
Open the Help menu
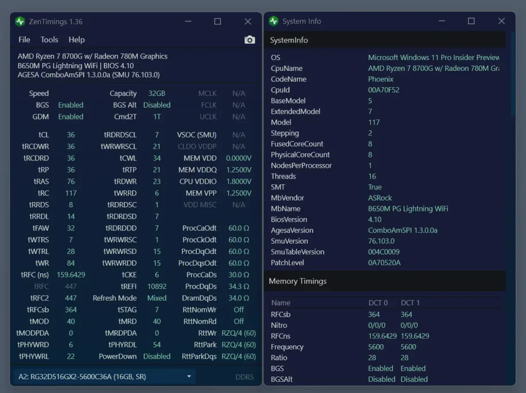click(x=77, y=40)
